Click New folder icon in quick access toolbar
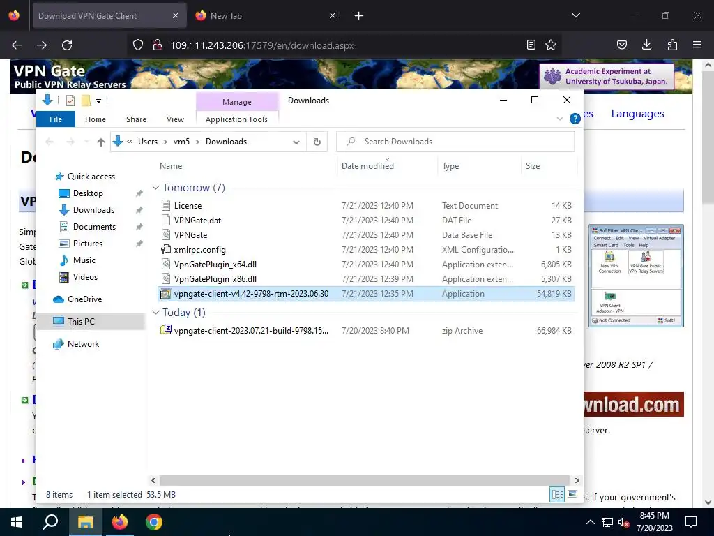The width and height of the screenshot is (714, 536). 86,100
